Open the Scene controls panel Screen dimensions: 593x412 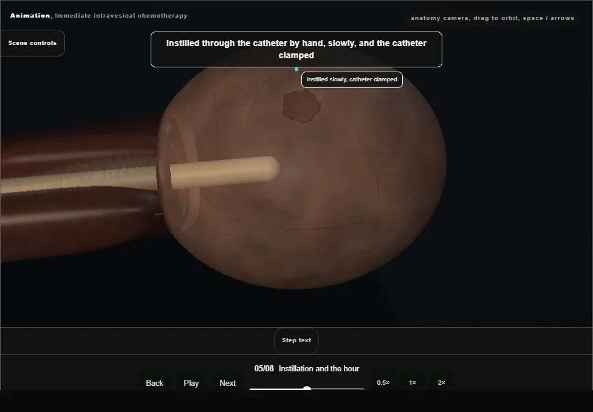pos(32,43)
